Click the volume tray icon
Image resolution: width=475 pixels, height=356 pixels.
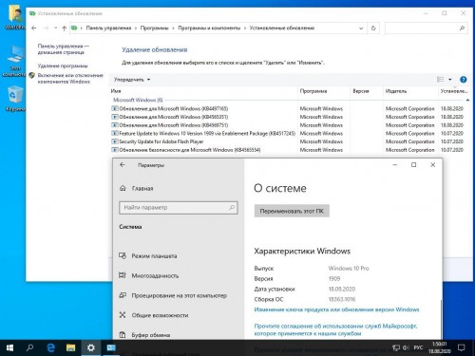coord(406,347)
